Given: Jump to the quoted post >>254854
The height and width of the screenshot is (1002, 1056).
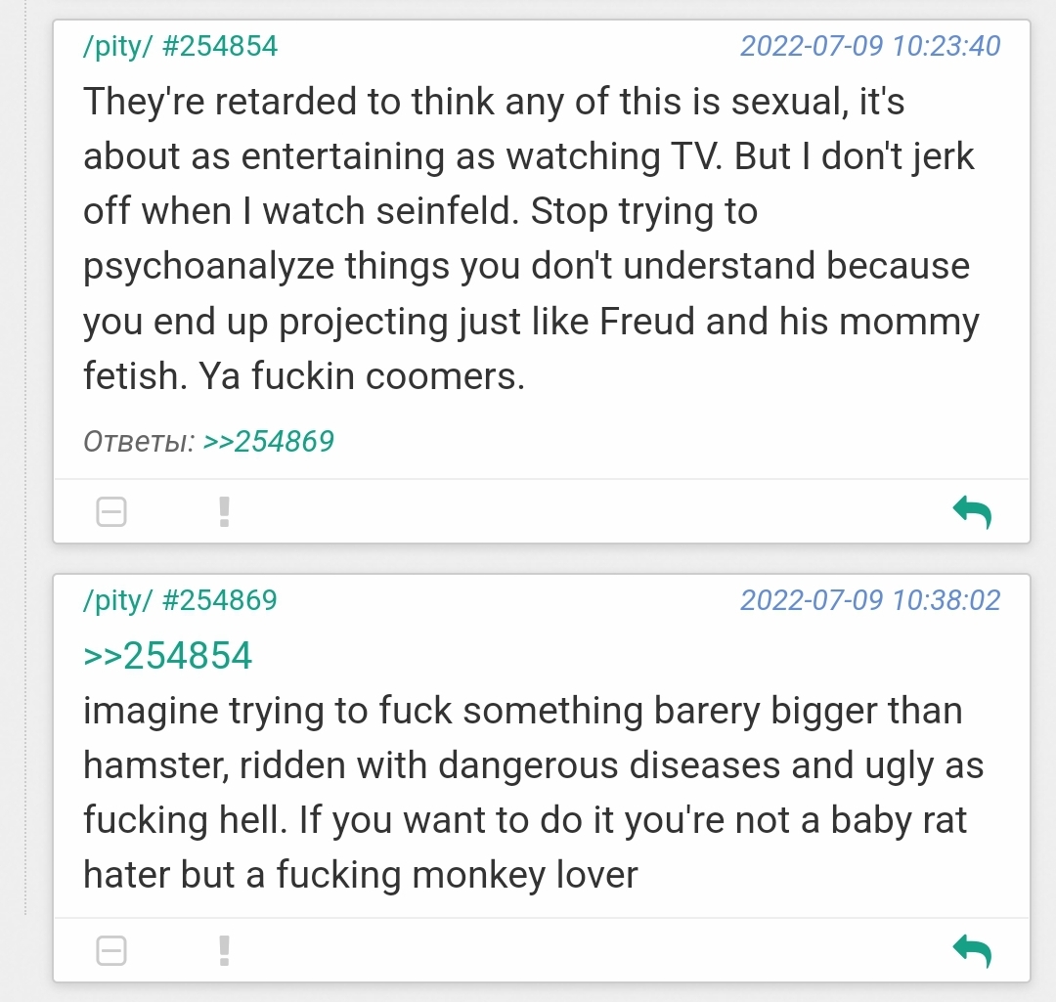Looking at the screenshot, I should (168, 655).
